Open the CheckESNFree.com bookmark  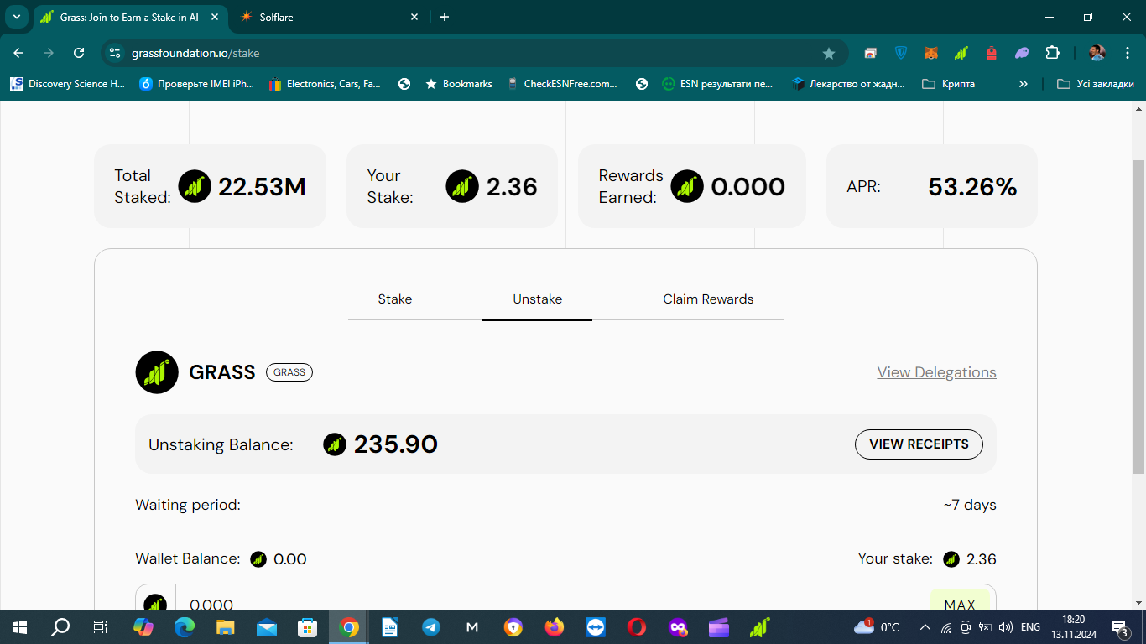pos(562,84)
